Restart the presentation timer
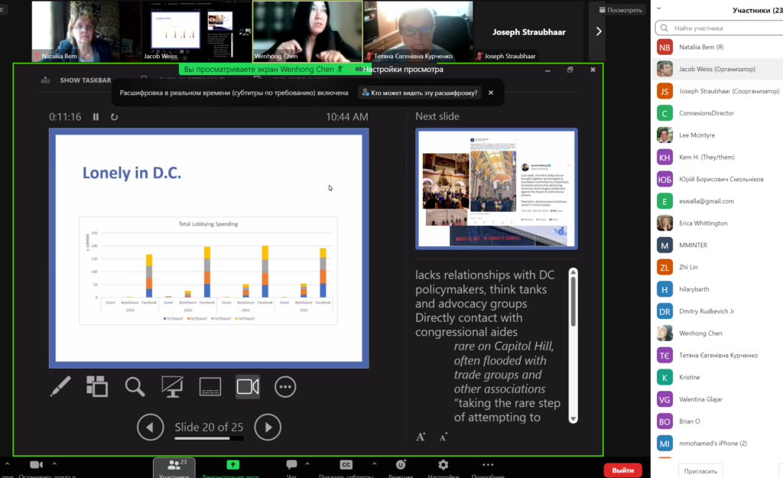The height and width of the screenshot is (478, 783). point(115,117)
